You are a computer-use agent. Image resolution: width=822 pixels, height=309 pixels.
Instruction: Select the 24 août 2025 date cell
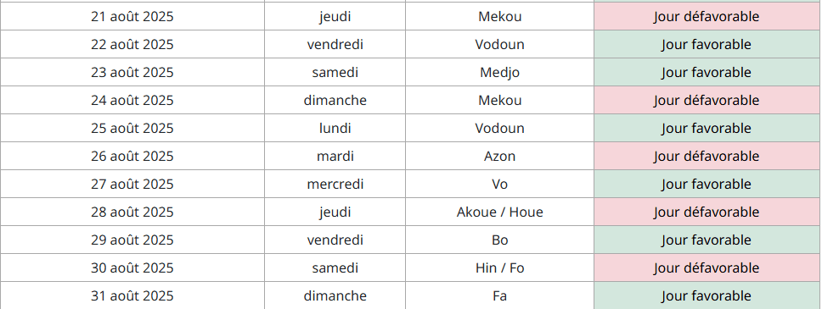(x=132, y=101)
